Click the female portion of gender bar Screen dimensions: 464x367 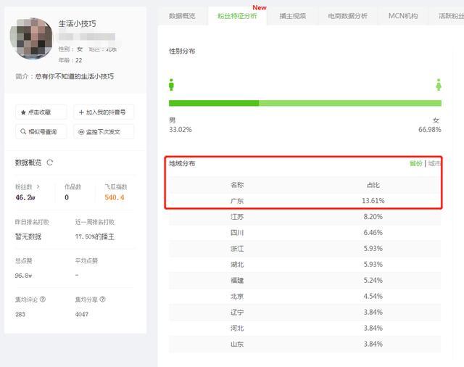(350, 103)
